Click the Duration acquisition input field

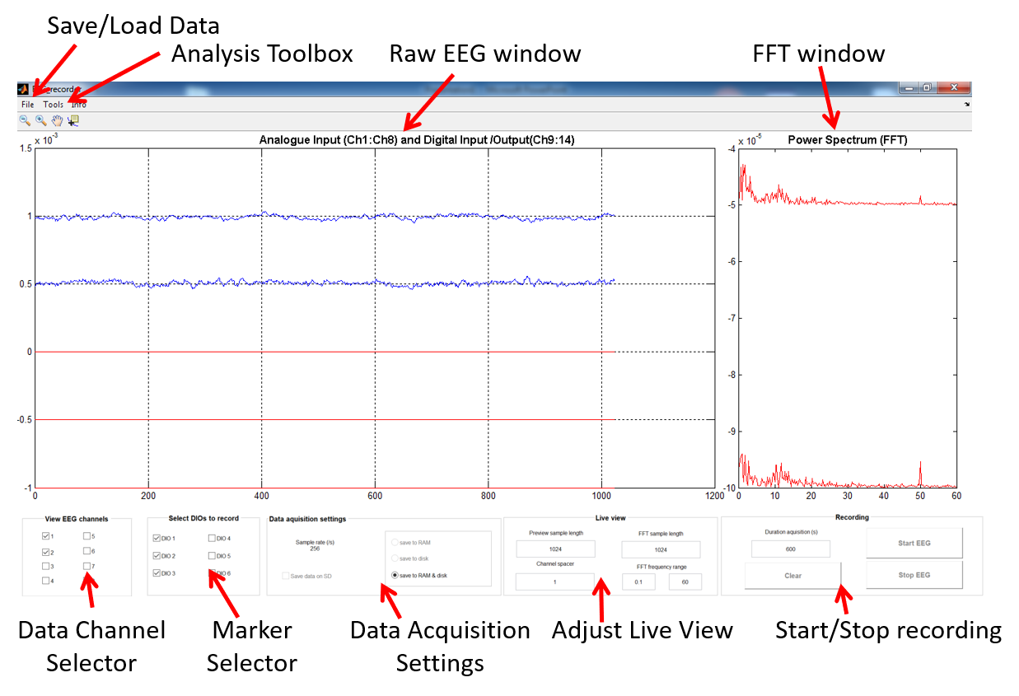pyautogui.click(x=790, y=549)
